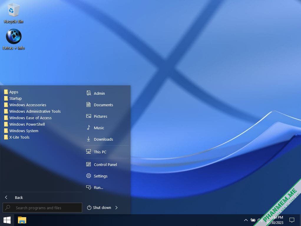The height and width of the screenshot is (226, 301).
Task: Click the Admin user icon
Action: (88, 93)
